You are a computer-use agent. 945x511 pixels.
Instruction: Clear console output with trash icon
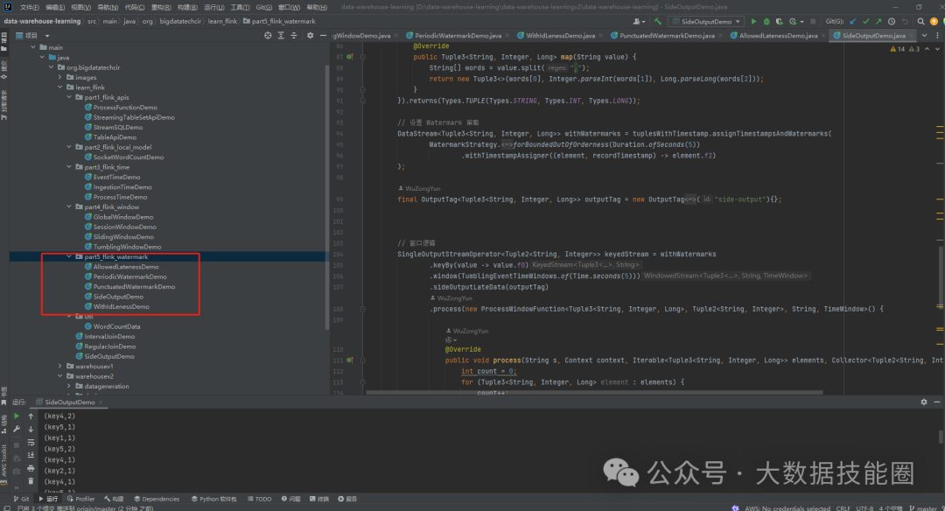pos(31,481)
